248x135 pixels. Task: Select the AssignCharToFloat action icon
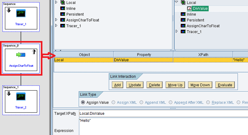point(21,55)
